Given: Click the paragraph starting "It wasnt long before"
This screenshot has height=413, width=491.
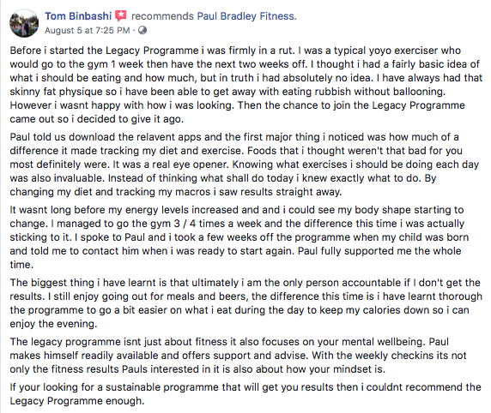Looking at the screenshot, I should [x=239, y=237].
